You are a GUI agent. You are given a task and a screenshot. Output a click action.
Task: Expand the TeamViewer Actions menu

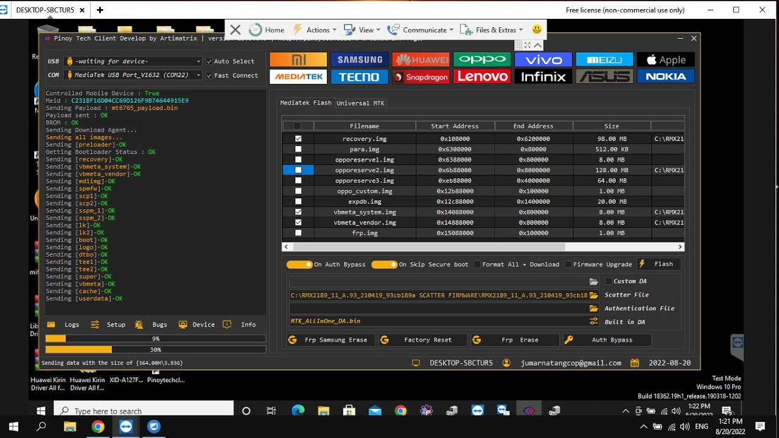click(x=314, y=30)
